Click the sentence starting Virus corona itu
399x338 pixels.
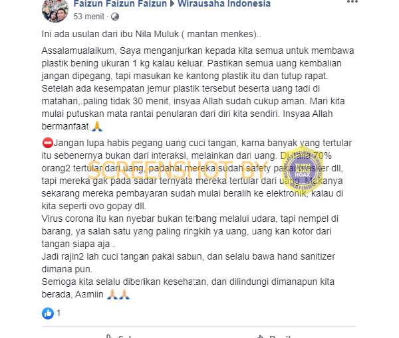tap(190, 231)
